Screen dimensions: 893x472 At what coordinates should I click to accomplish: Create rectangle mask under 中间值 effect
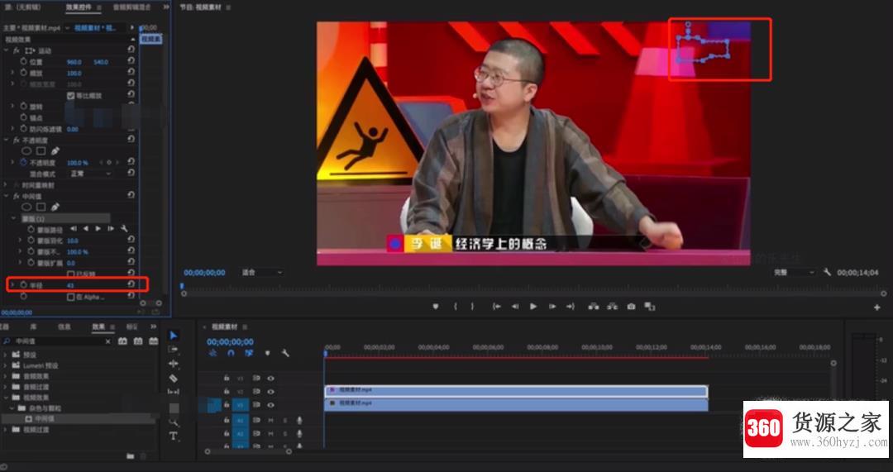(x=41, y=207)
